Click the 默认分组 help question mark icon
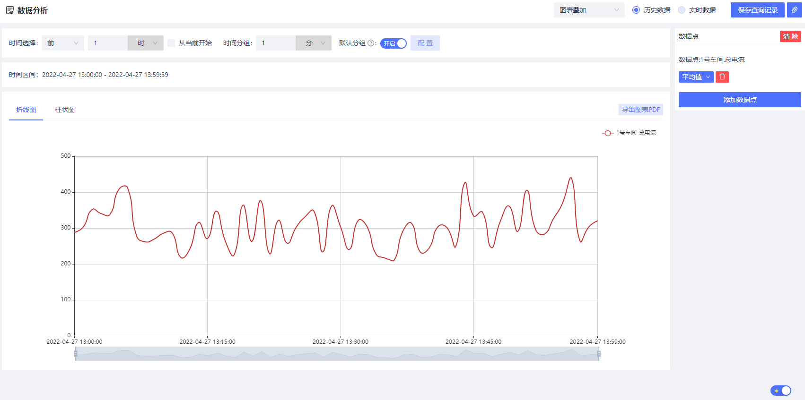 (x=371, y=43)
